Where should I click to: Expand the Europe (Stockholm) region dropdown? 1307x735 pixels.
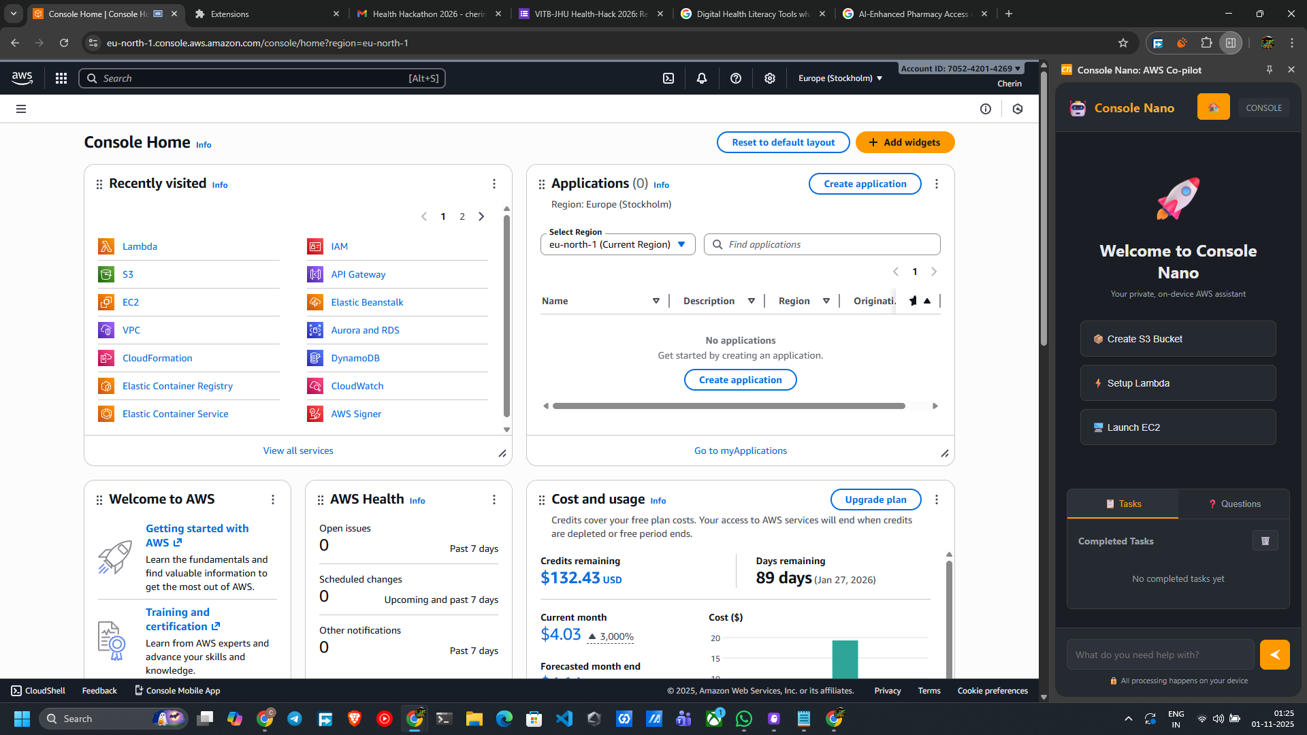click(x=840, y=78)
